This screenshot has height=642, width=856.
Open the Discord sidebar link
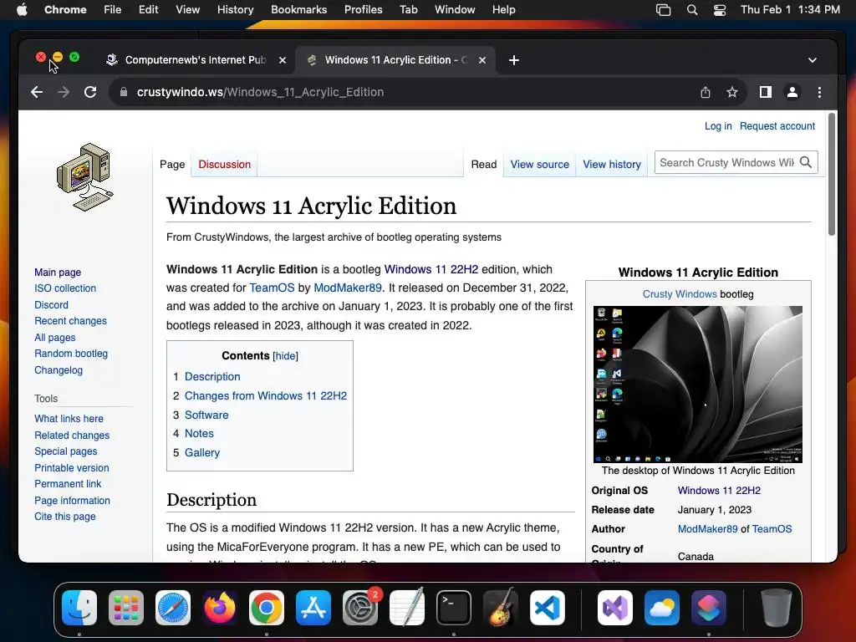[x=51, y=305]
